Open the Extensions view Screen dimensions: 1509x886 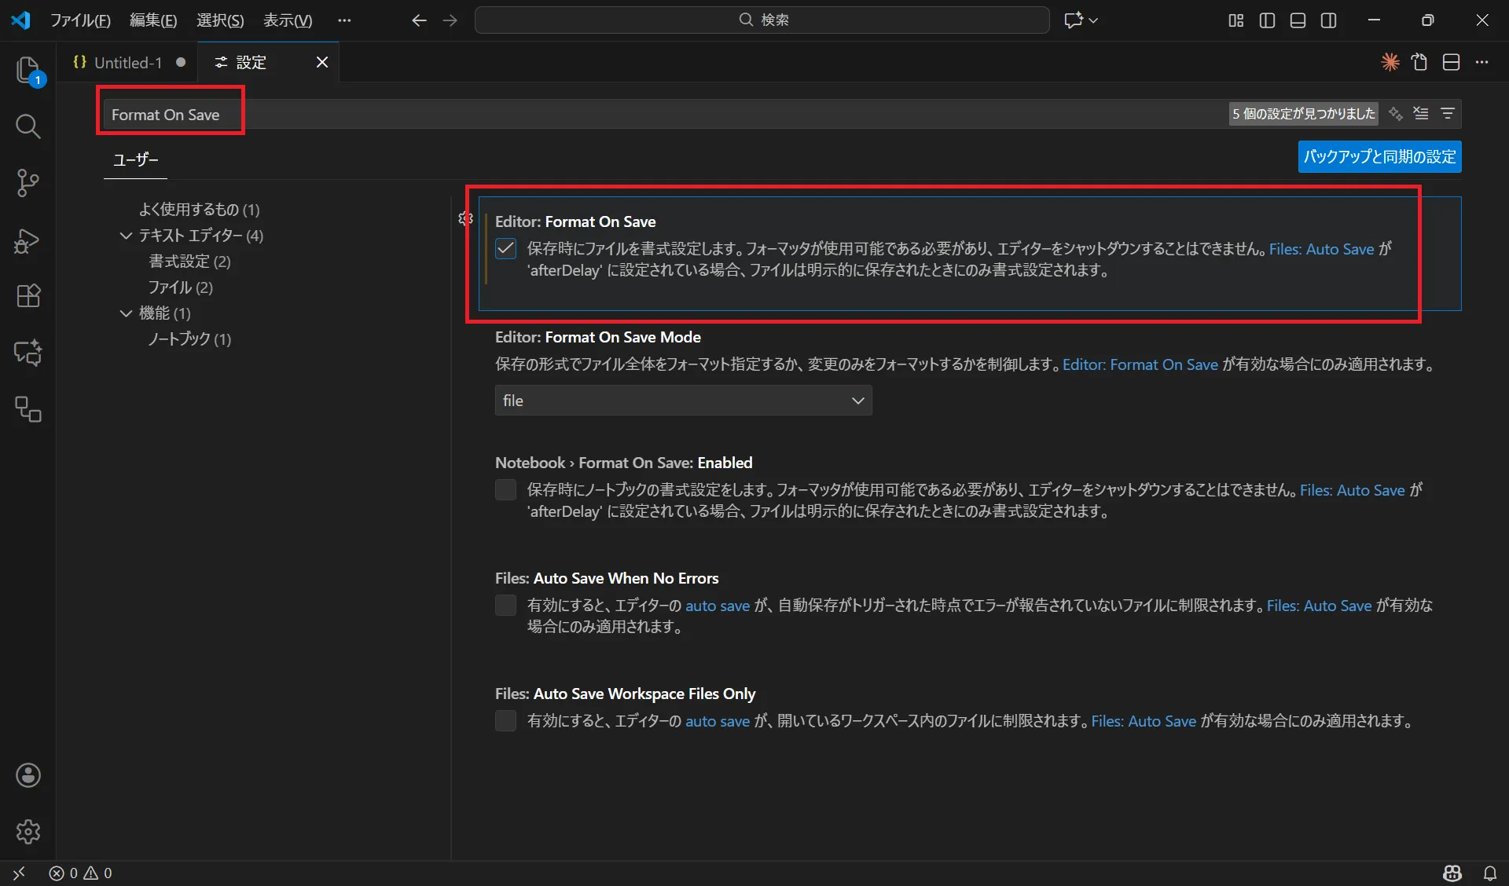[x=28, y=296]
